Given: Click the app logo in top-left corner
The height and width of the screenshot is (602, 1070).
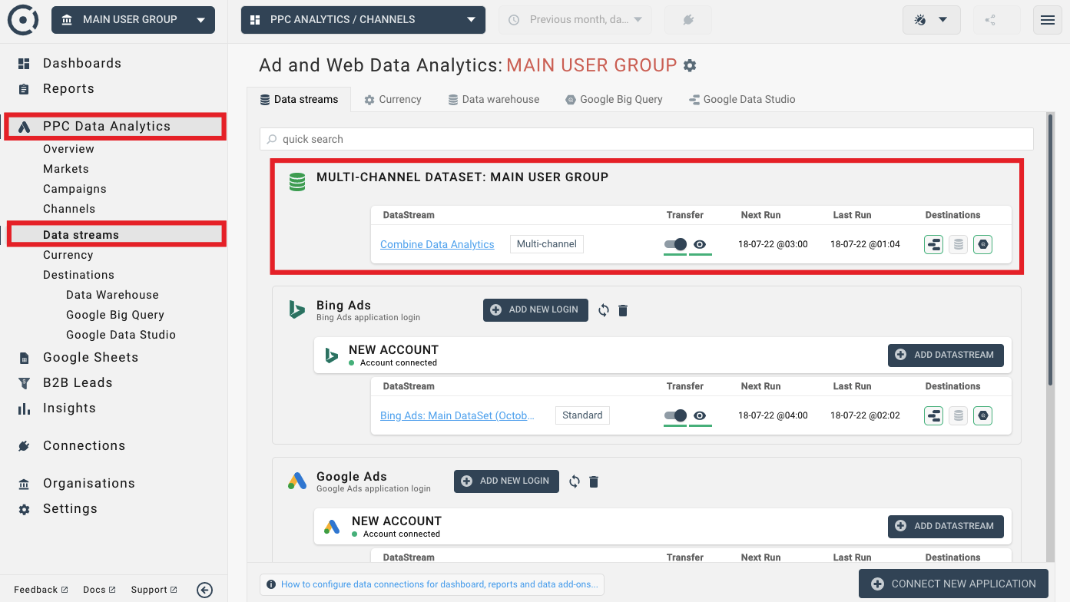Looking at the screenshot, I should click(23, 20).
